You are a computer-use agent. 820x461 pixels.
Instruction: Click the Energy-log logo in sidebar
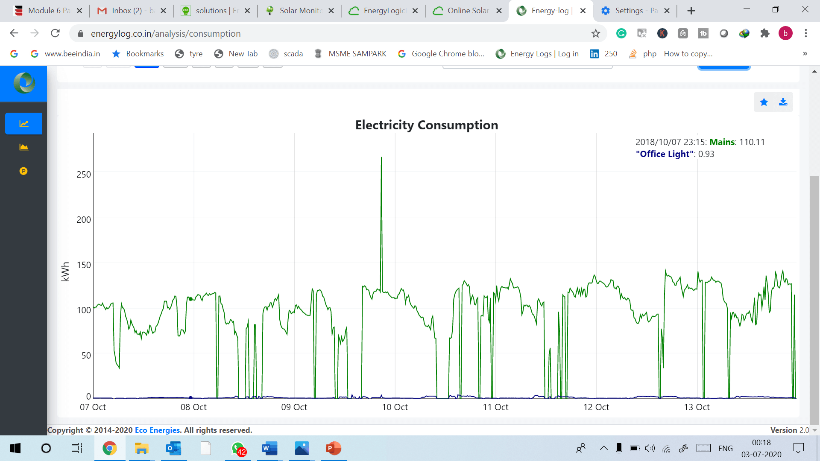coord(24,83)
